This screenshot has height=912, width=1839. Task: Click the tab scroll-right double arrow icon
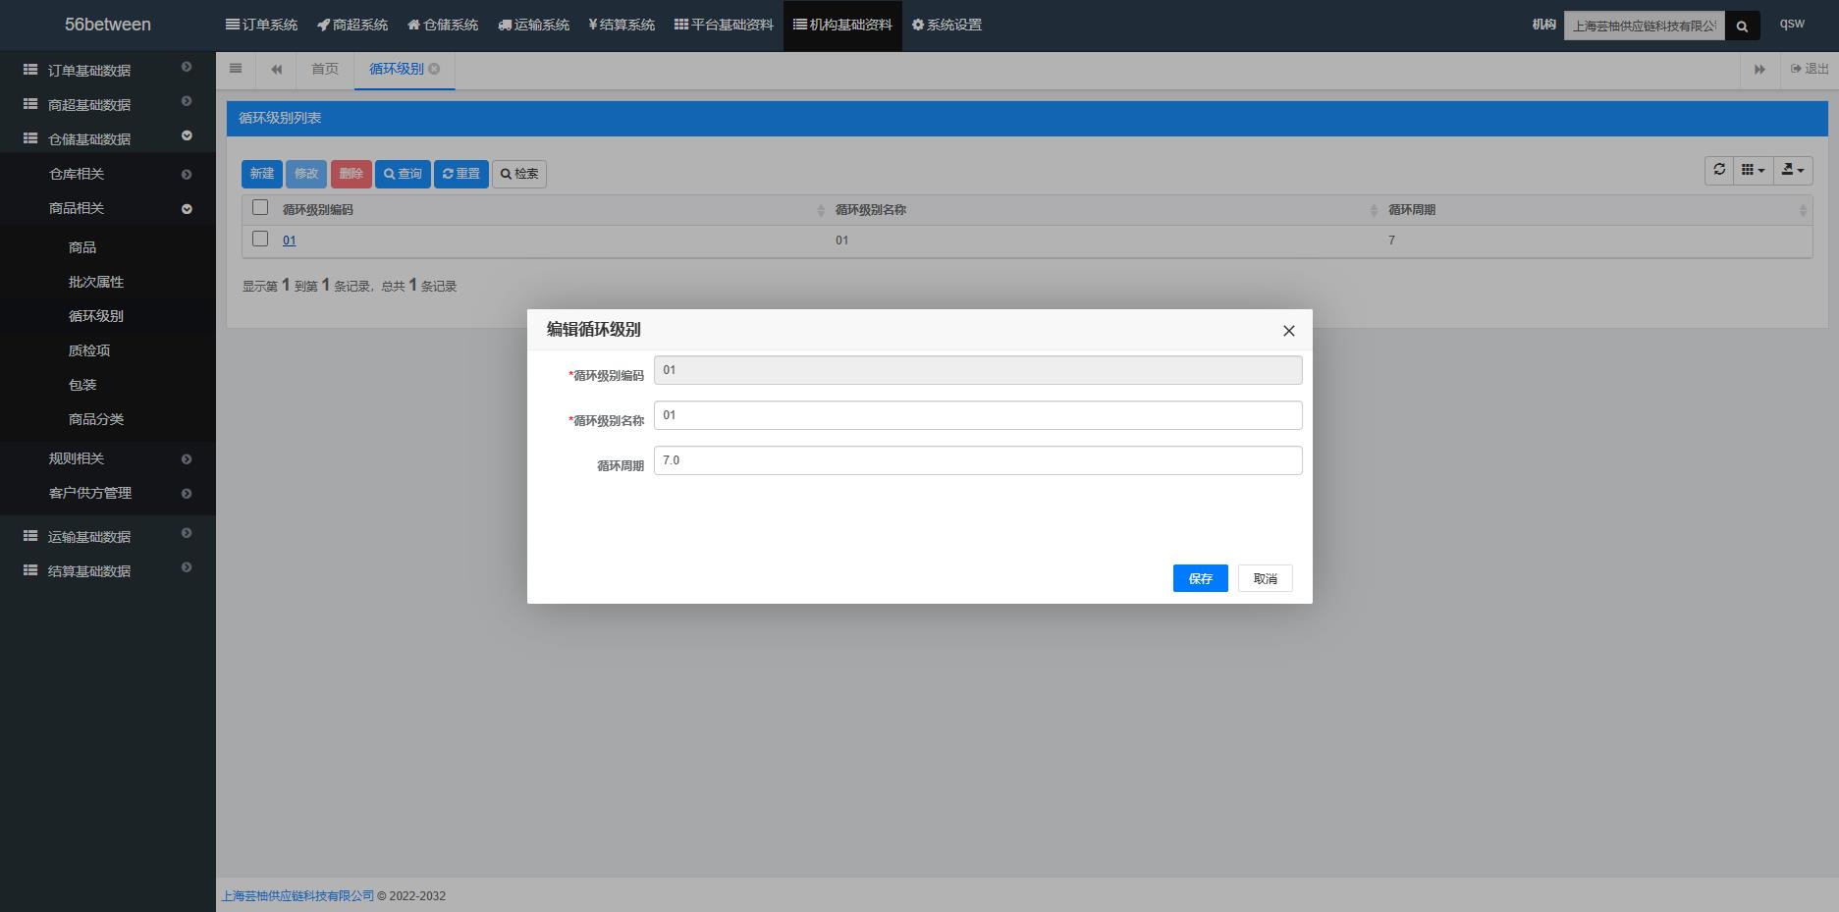(x=1759, y=70)
